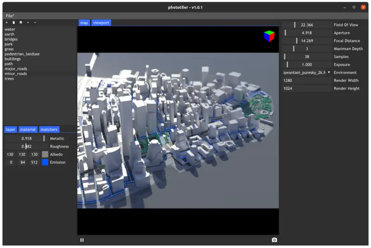The image size is (371, 248).
Task: Open the layer tab
Action: [10, 129]
